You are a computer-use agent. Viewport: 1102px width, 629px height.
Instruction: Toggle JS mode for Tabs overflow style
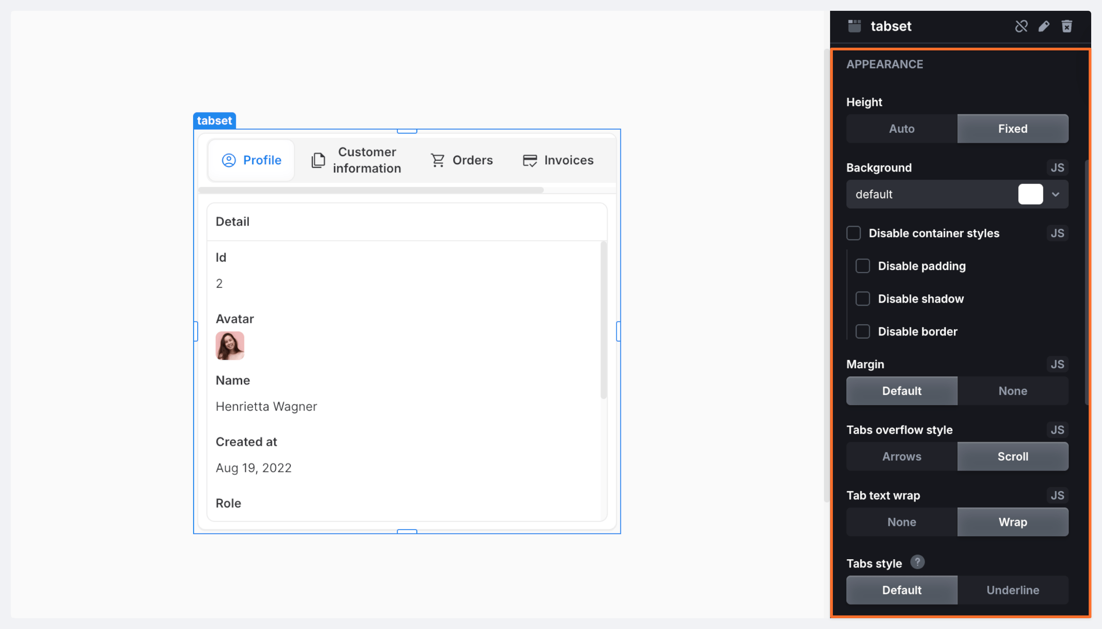[1057, 430]
